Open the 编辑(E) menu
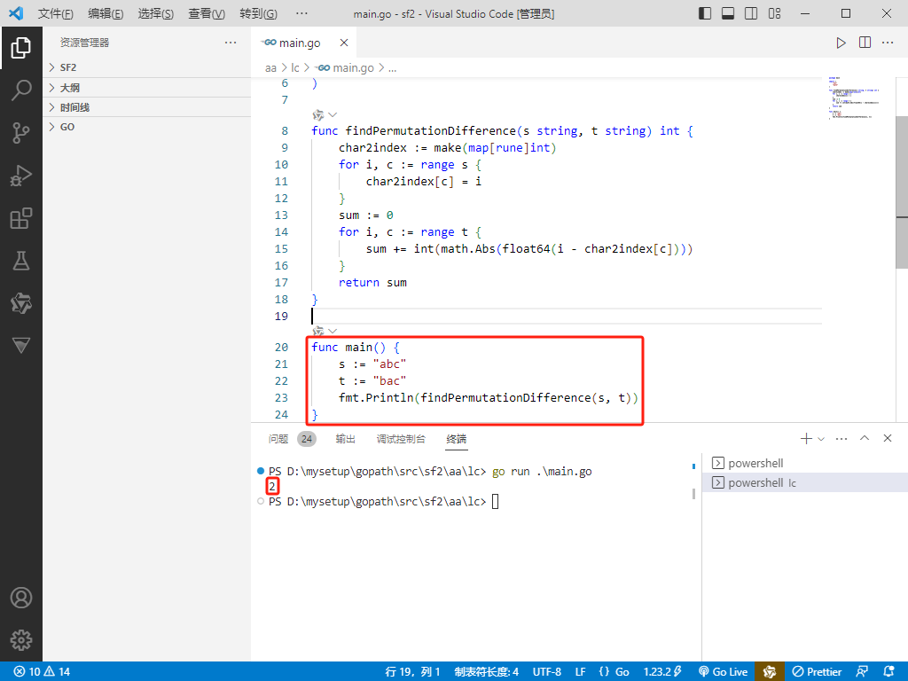Image resolution: width=908 pixels, height=681 pixels. (x=106, y=13)
